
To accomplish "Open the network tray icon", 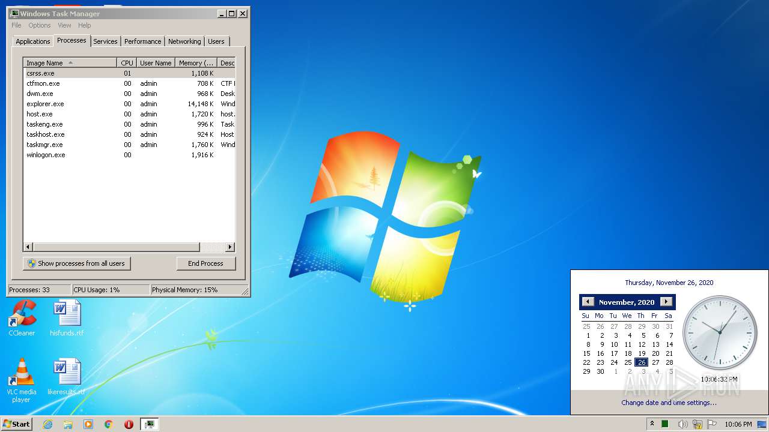I will pyautogui.click(x=698, y=424).
